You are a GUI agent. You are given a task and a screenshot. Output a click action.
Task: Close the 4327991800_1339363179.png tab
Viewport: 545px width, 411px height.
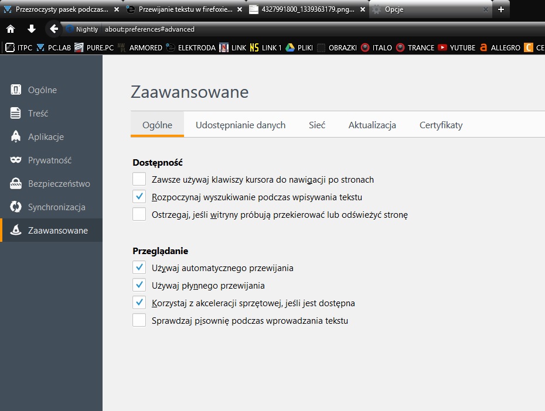pyautogui.click(x=363, y=10)
